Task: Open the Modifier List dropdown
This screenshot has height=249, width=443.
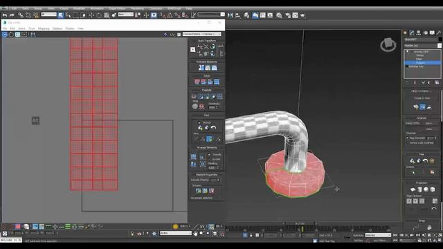Action: click(x=423, y=46)
